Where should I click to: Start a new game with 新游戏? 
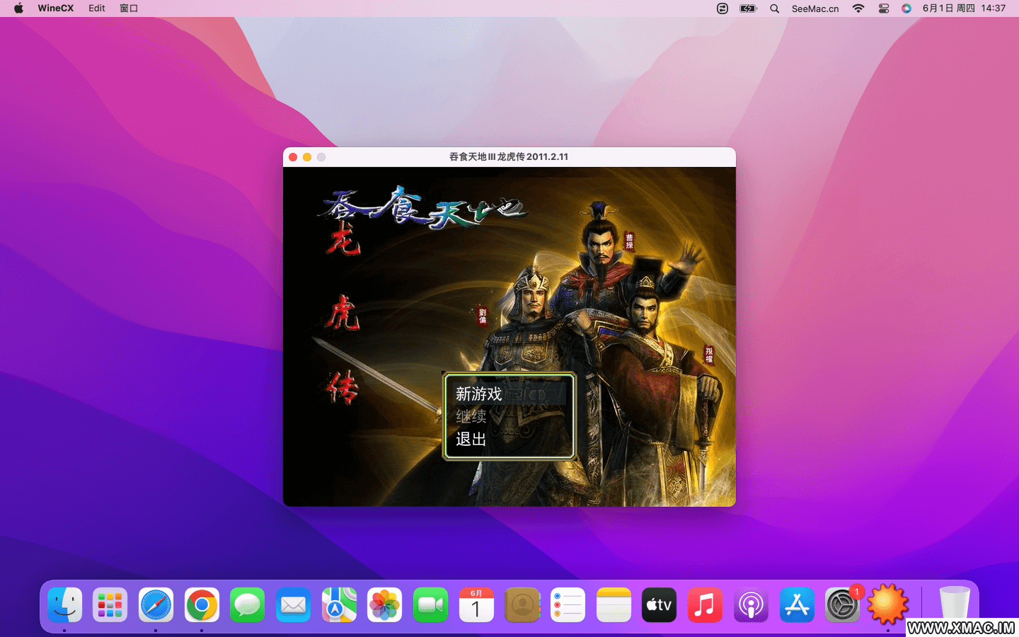(x=479, y=394)
